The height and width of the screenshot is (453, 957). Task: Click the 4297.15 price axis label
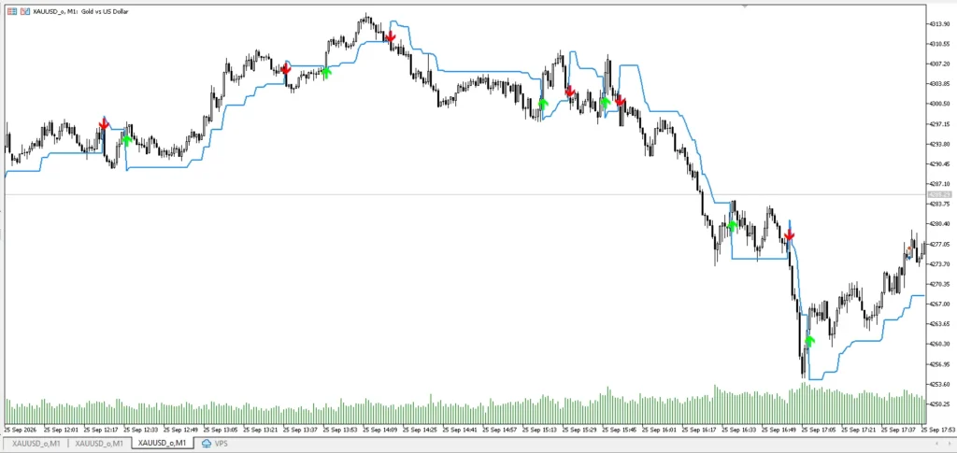coord(940,124)
